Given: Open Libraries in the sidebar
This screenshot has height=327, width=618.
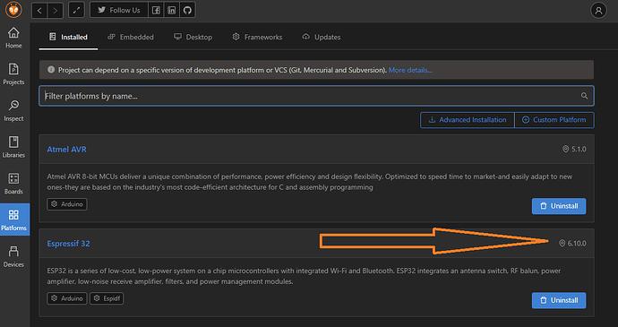Looking at the screenshot, I should 13,147.
